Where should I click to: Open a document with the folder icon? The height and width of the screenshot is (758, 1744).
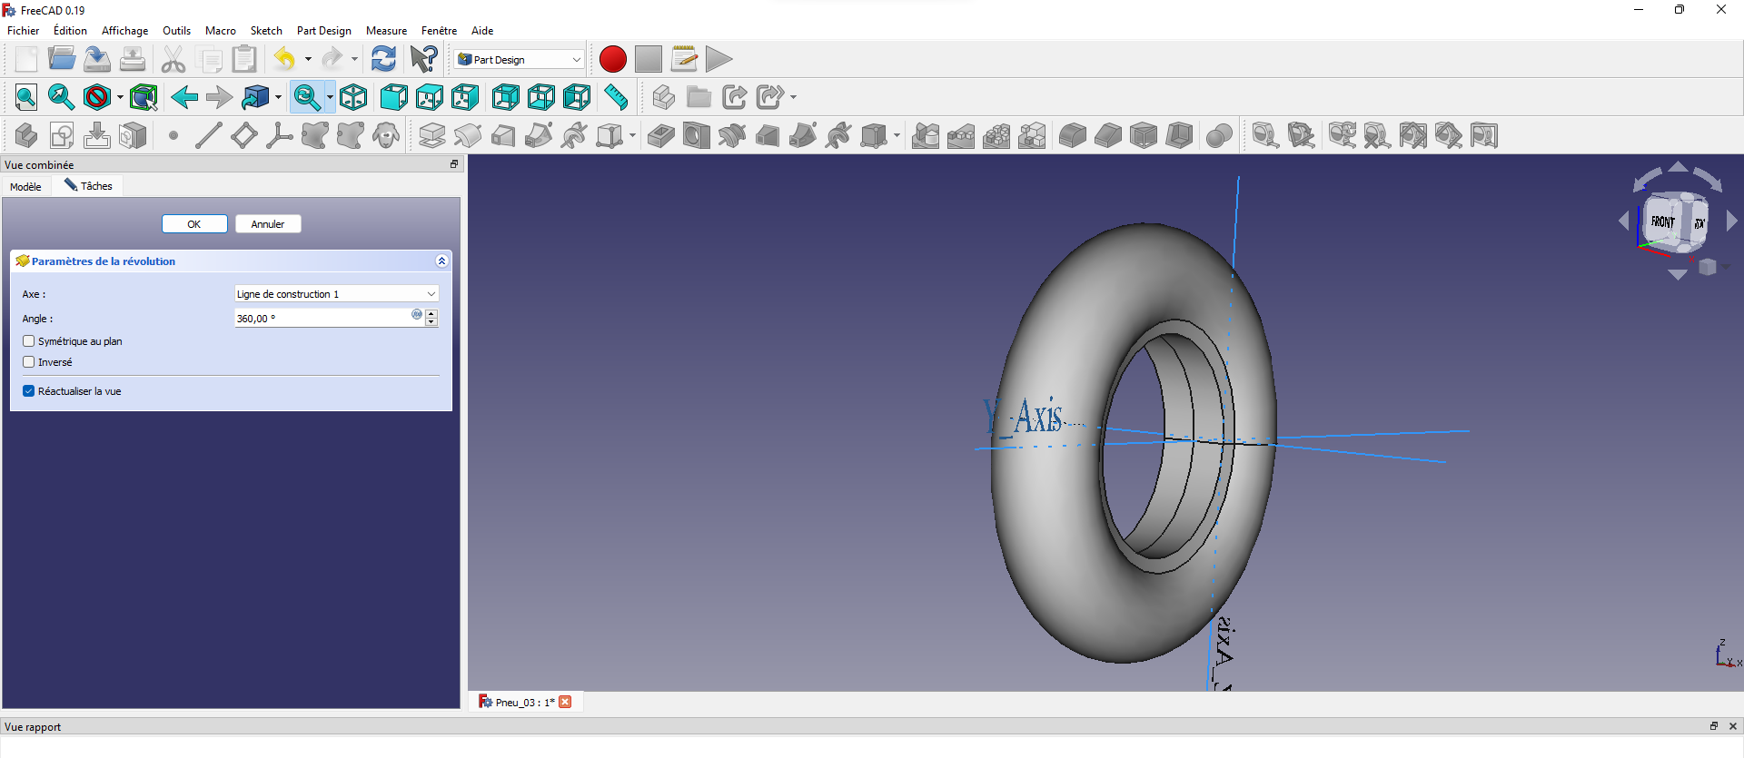pos(62,59)
